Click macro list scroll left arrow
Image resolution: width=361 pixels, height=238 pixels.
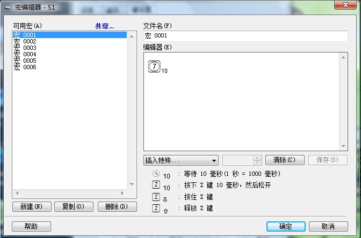click(17, 193)
